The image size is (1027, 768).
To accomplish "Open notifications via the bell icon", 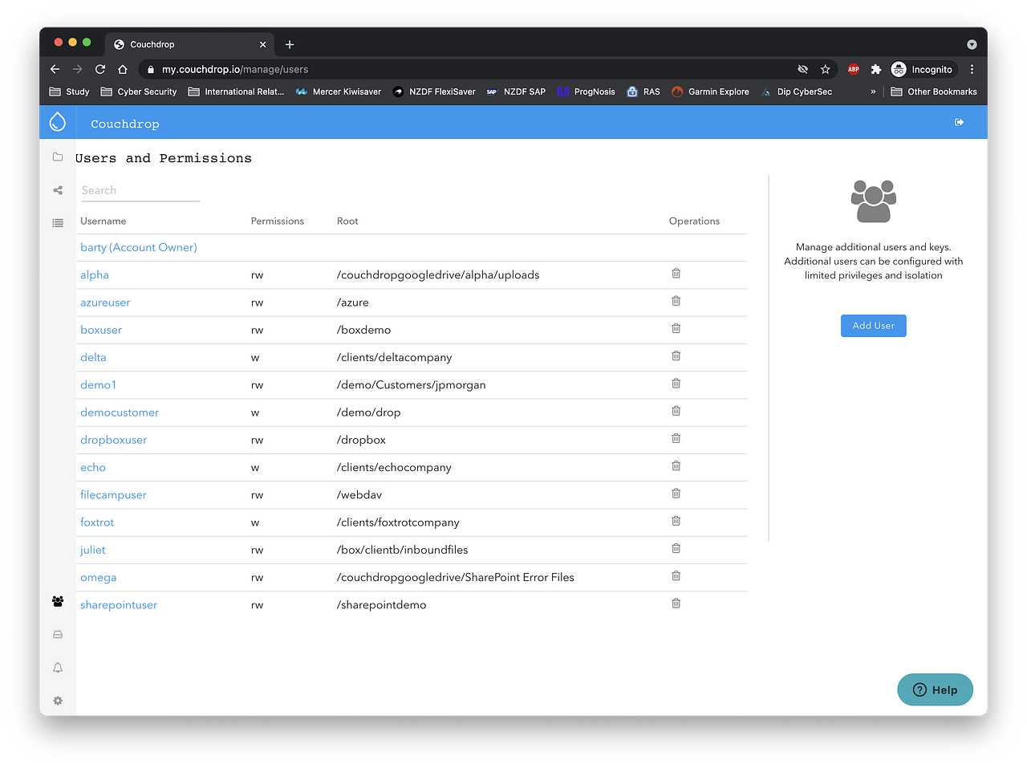I will coord(57,667).
